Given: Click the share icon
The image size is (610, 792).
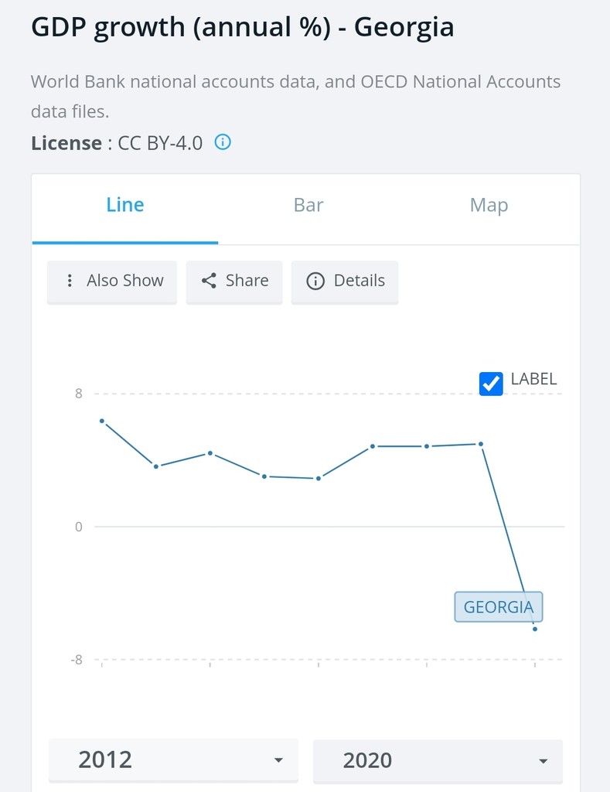Looking at the screenshot, I should [x=209, y=280].
